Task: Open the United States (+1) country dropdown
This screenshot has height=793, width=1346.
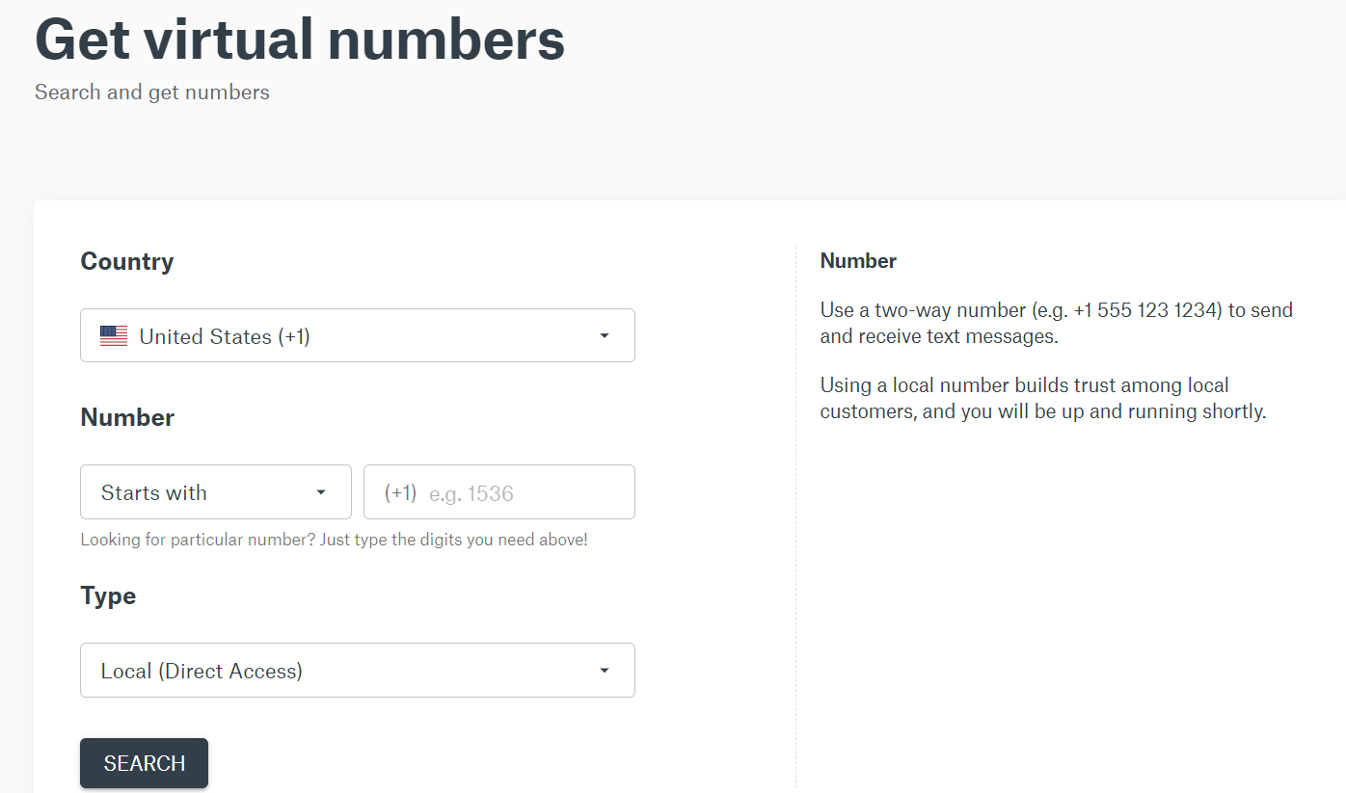Action: point(358,335)
